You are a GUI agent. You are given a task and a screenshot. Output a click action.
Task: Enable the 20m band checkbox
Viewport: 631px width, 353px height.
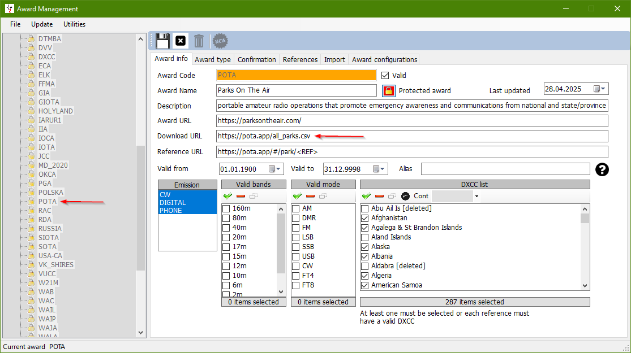point(226,237)
